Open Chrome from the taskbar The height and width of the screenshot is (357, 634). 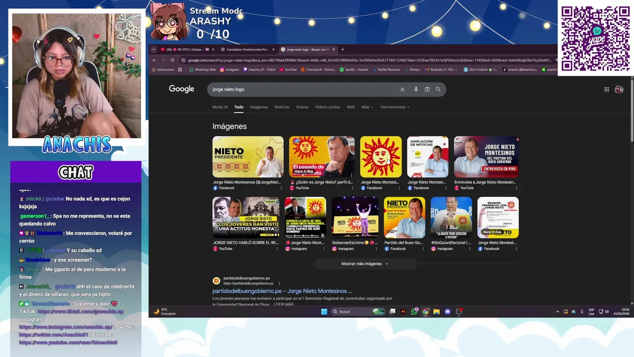click(425, 311)
